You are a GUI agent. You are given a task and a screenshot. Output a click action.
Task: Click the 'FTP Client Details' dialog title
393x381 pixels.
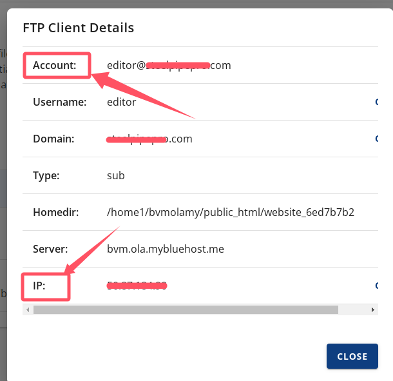79,28
